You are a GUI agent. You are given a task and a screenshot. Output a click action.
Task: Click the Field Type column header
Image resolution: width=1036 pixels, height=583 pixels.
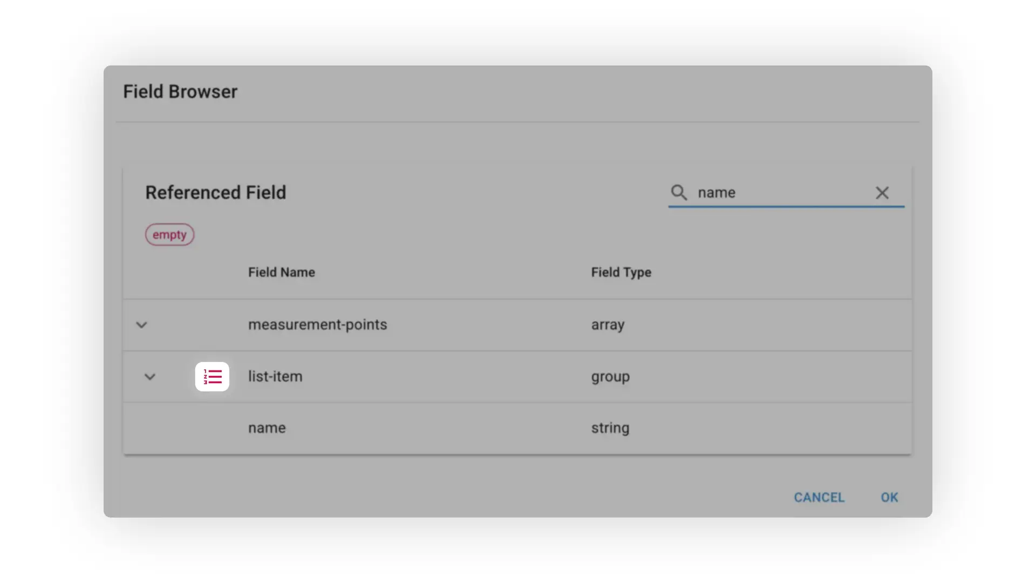(621, 273)
